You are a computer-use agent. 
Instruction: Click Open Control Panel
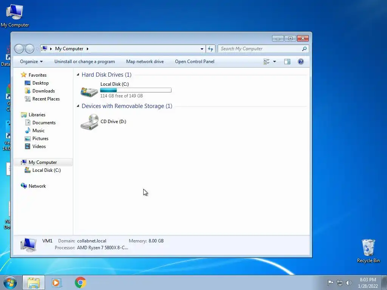click(195, 62)
